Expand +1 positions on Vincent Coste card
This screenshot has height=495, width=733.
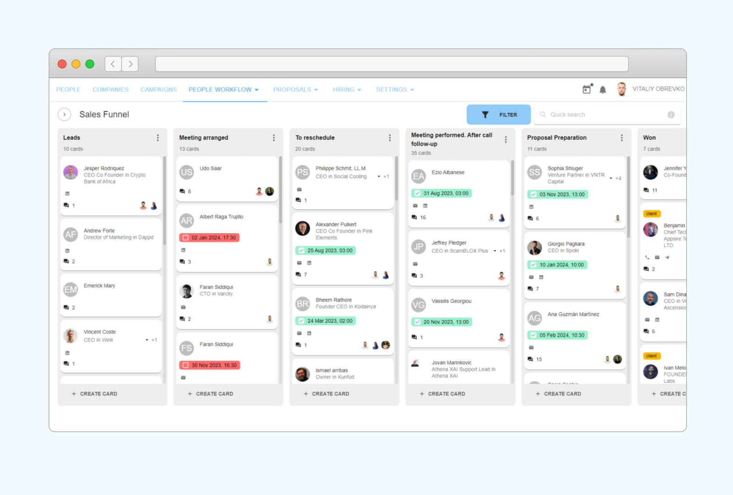tap(152, 340)
